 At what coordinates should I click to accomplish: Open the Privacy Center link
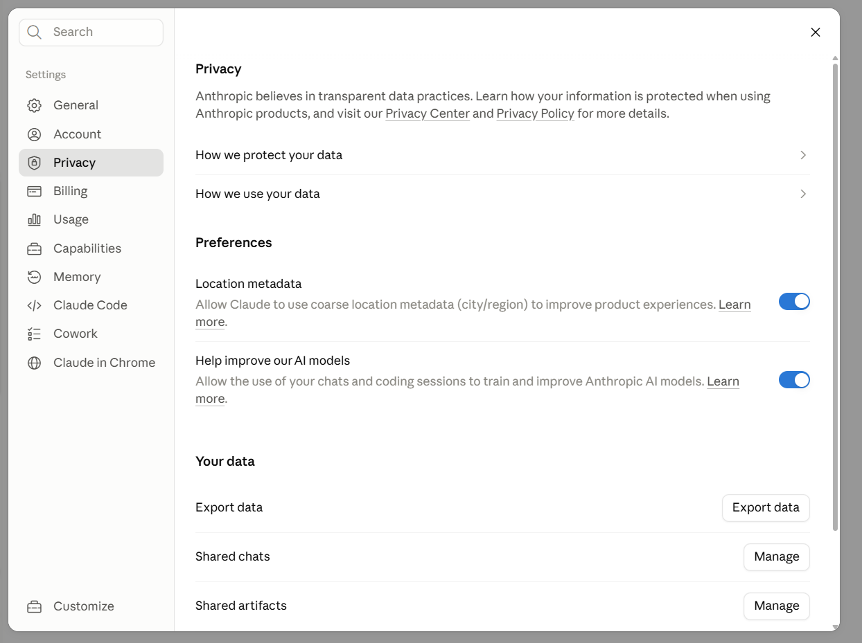[x=428, y=114]
